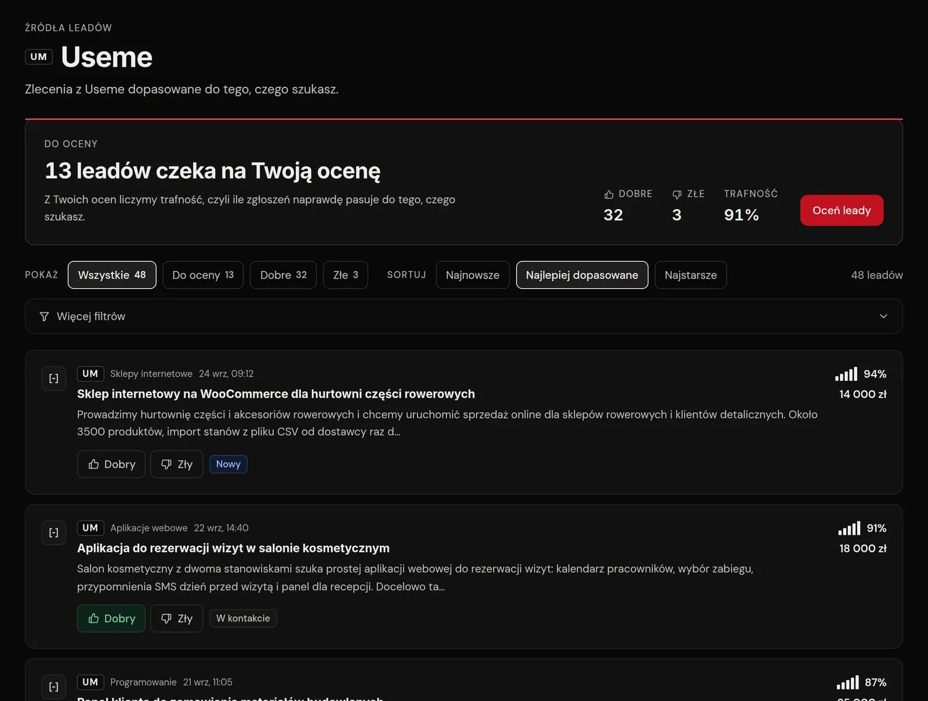This screenshot has width=928, height=701.
Task: Collapse the WooCommerce shop lead card
Action: (x=53, y=378)
